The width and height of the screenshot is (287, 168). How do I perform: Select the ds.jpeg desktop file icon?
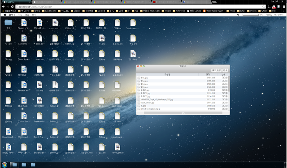pos(117,116)
